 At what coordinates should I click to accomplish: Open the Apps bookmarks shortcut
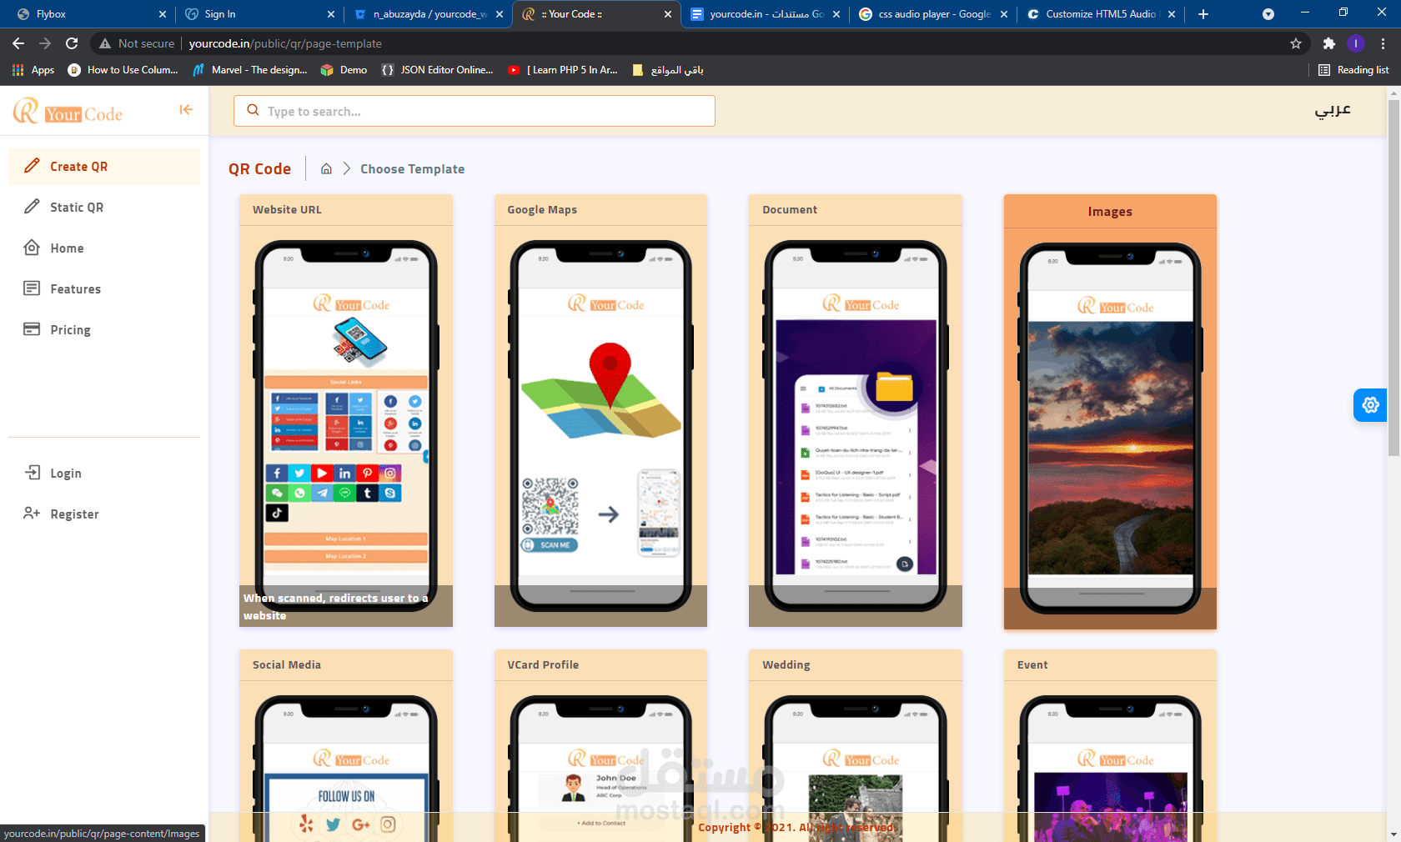click(x=33, y=70)
